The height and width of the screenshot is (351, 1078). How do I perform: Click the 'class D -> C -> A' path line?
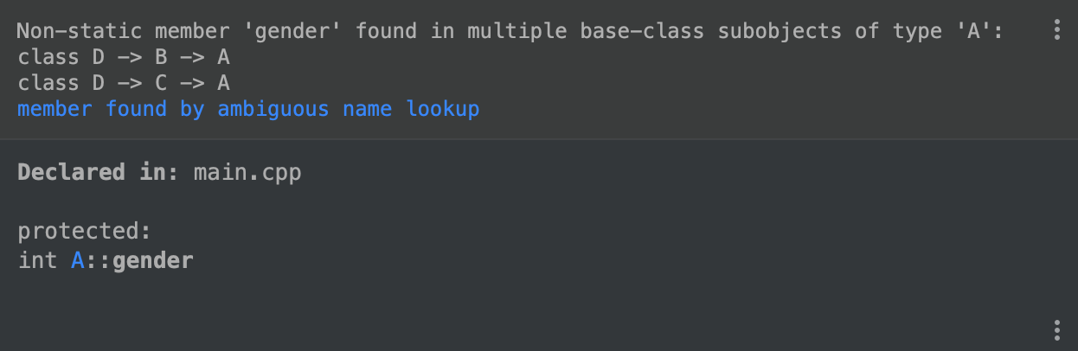[124, 84]
